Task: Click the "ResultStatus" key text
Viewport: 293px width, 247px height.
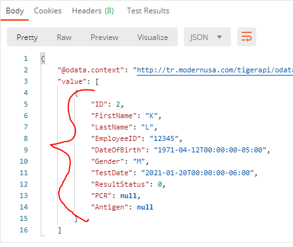Action: (120, 184)
